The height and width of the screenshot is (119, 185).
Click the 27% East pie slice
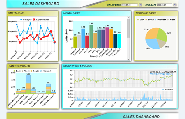click(x=162, y=35)
